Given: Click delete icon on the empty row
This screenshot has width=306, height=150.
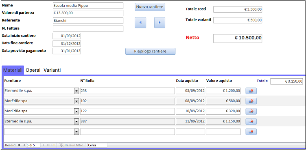Looking at the screenshot, I should tap(251, 132).
